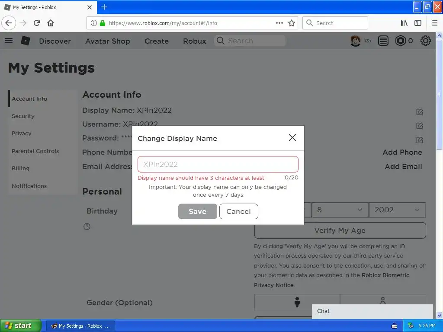Click the browser forward arrow
Viewport: 443px width, 332px height.
point(23,23)
